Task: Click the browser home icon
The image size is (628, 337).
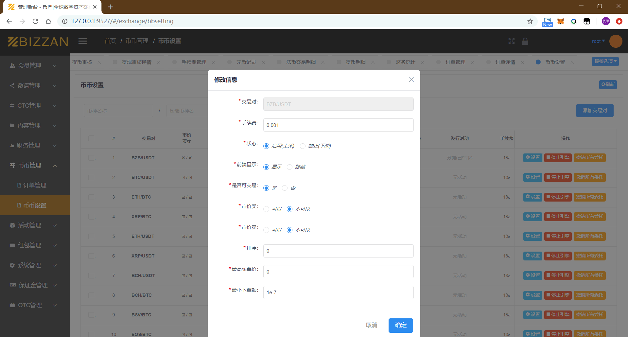Action: tap(48, 21)
